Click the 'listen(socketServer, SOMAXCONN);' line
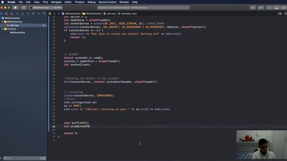The image size is (287, 161). click(89, 96)
